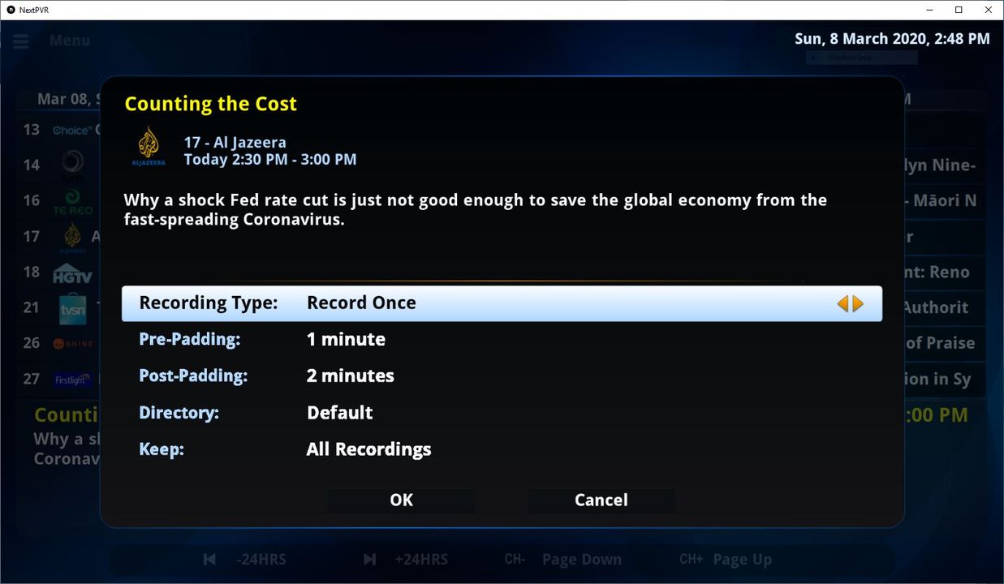The width and height of the screenshot is (1004, 584).
Task: Click left arrow to change Recording Type
Action: (x=842, y=303)
